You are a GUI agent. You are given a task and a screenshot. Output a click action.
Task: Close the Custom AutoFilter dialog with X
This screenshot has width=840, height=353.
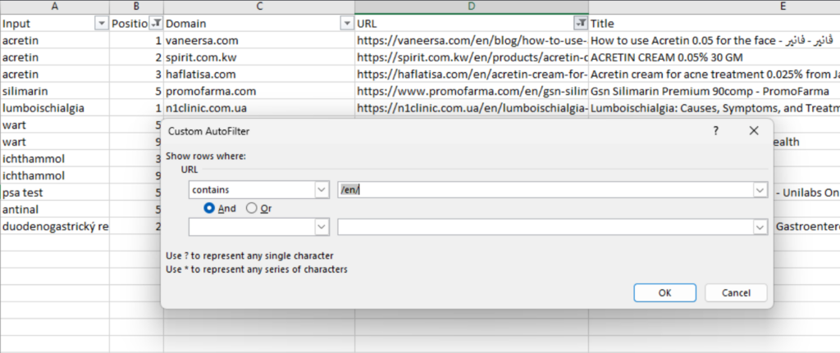pyautogui.click(x=753, y=131)
